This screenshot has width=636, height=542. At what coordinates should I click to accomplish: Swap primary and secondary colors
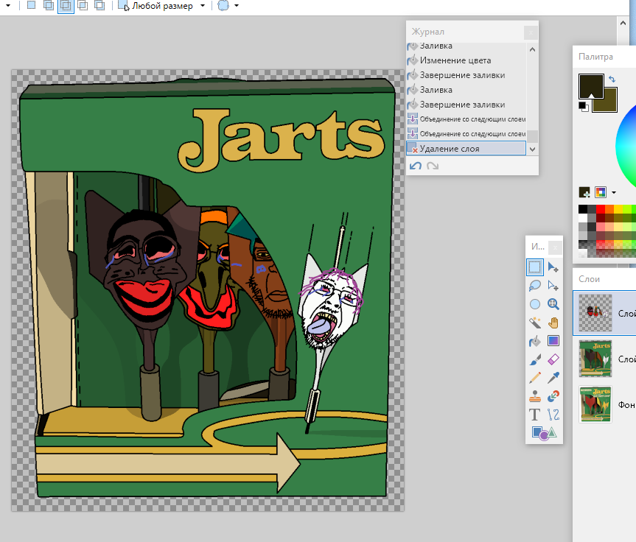click(x=612, y=79)
